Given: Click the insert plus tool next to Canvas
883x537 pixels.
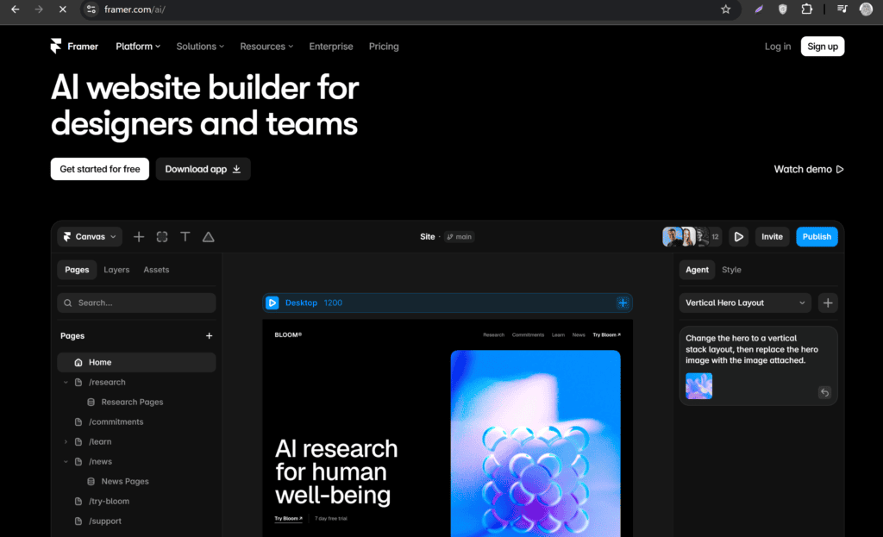Looking at the screenshot, I should coord(139,237).
